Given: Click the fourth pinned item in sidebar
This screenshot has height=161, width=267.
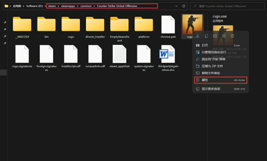Looking at the screenshot, I should coord(5,43).
